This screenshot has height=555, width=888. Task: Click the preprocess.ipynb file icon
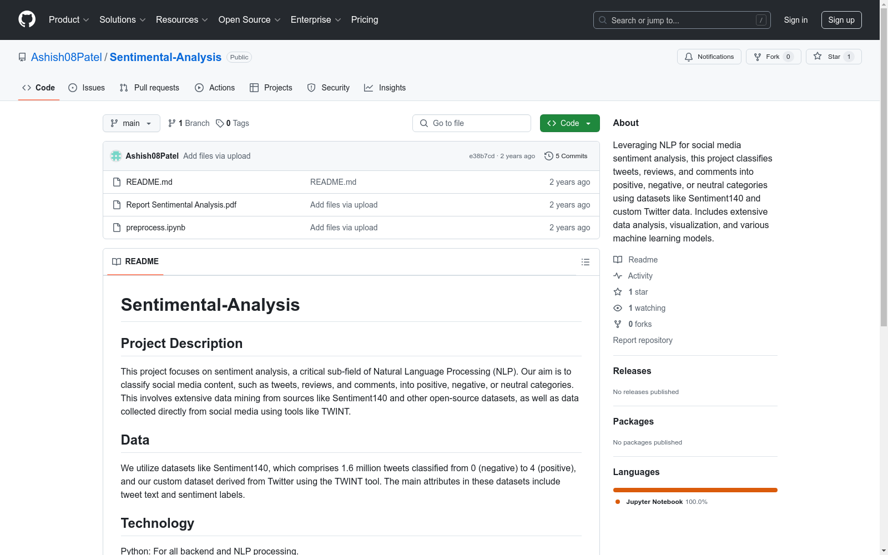pyautogui.click(x=117, y=228)
